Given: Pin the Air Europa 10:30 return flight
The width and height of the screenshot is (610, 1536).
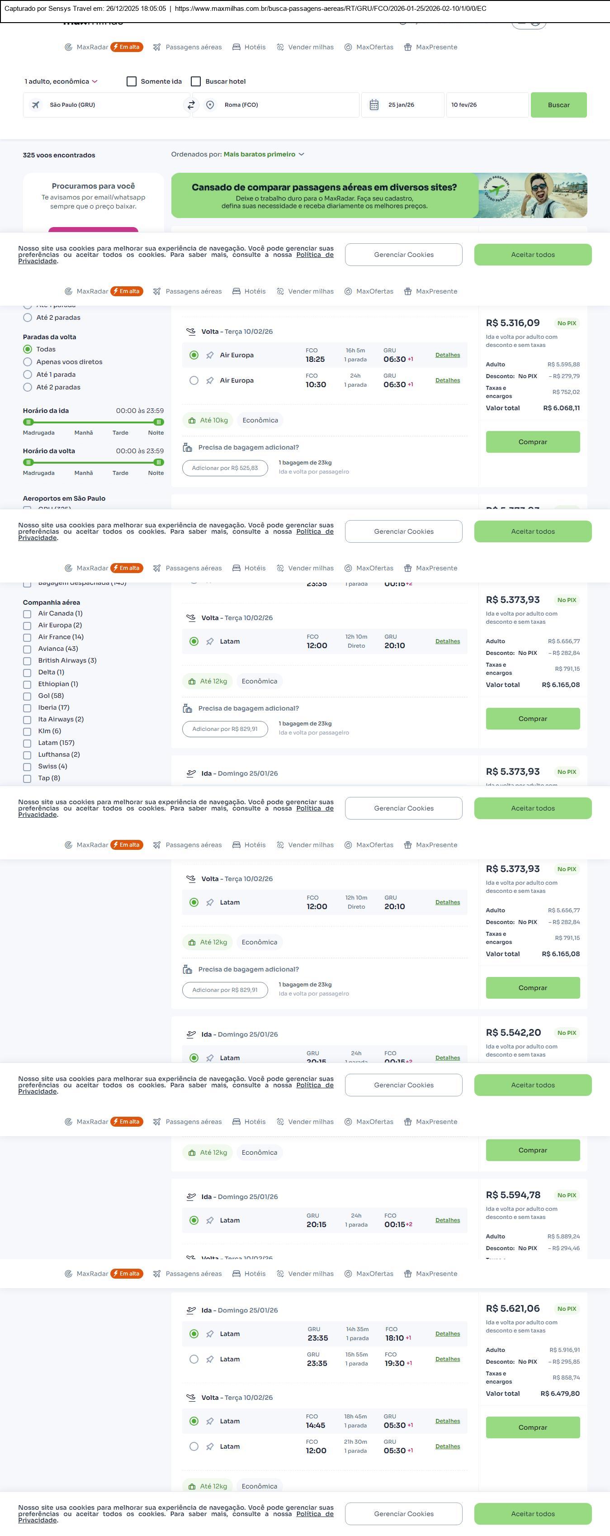Looking at the screenshot, I should pos(210,380).
